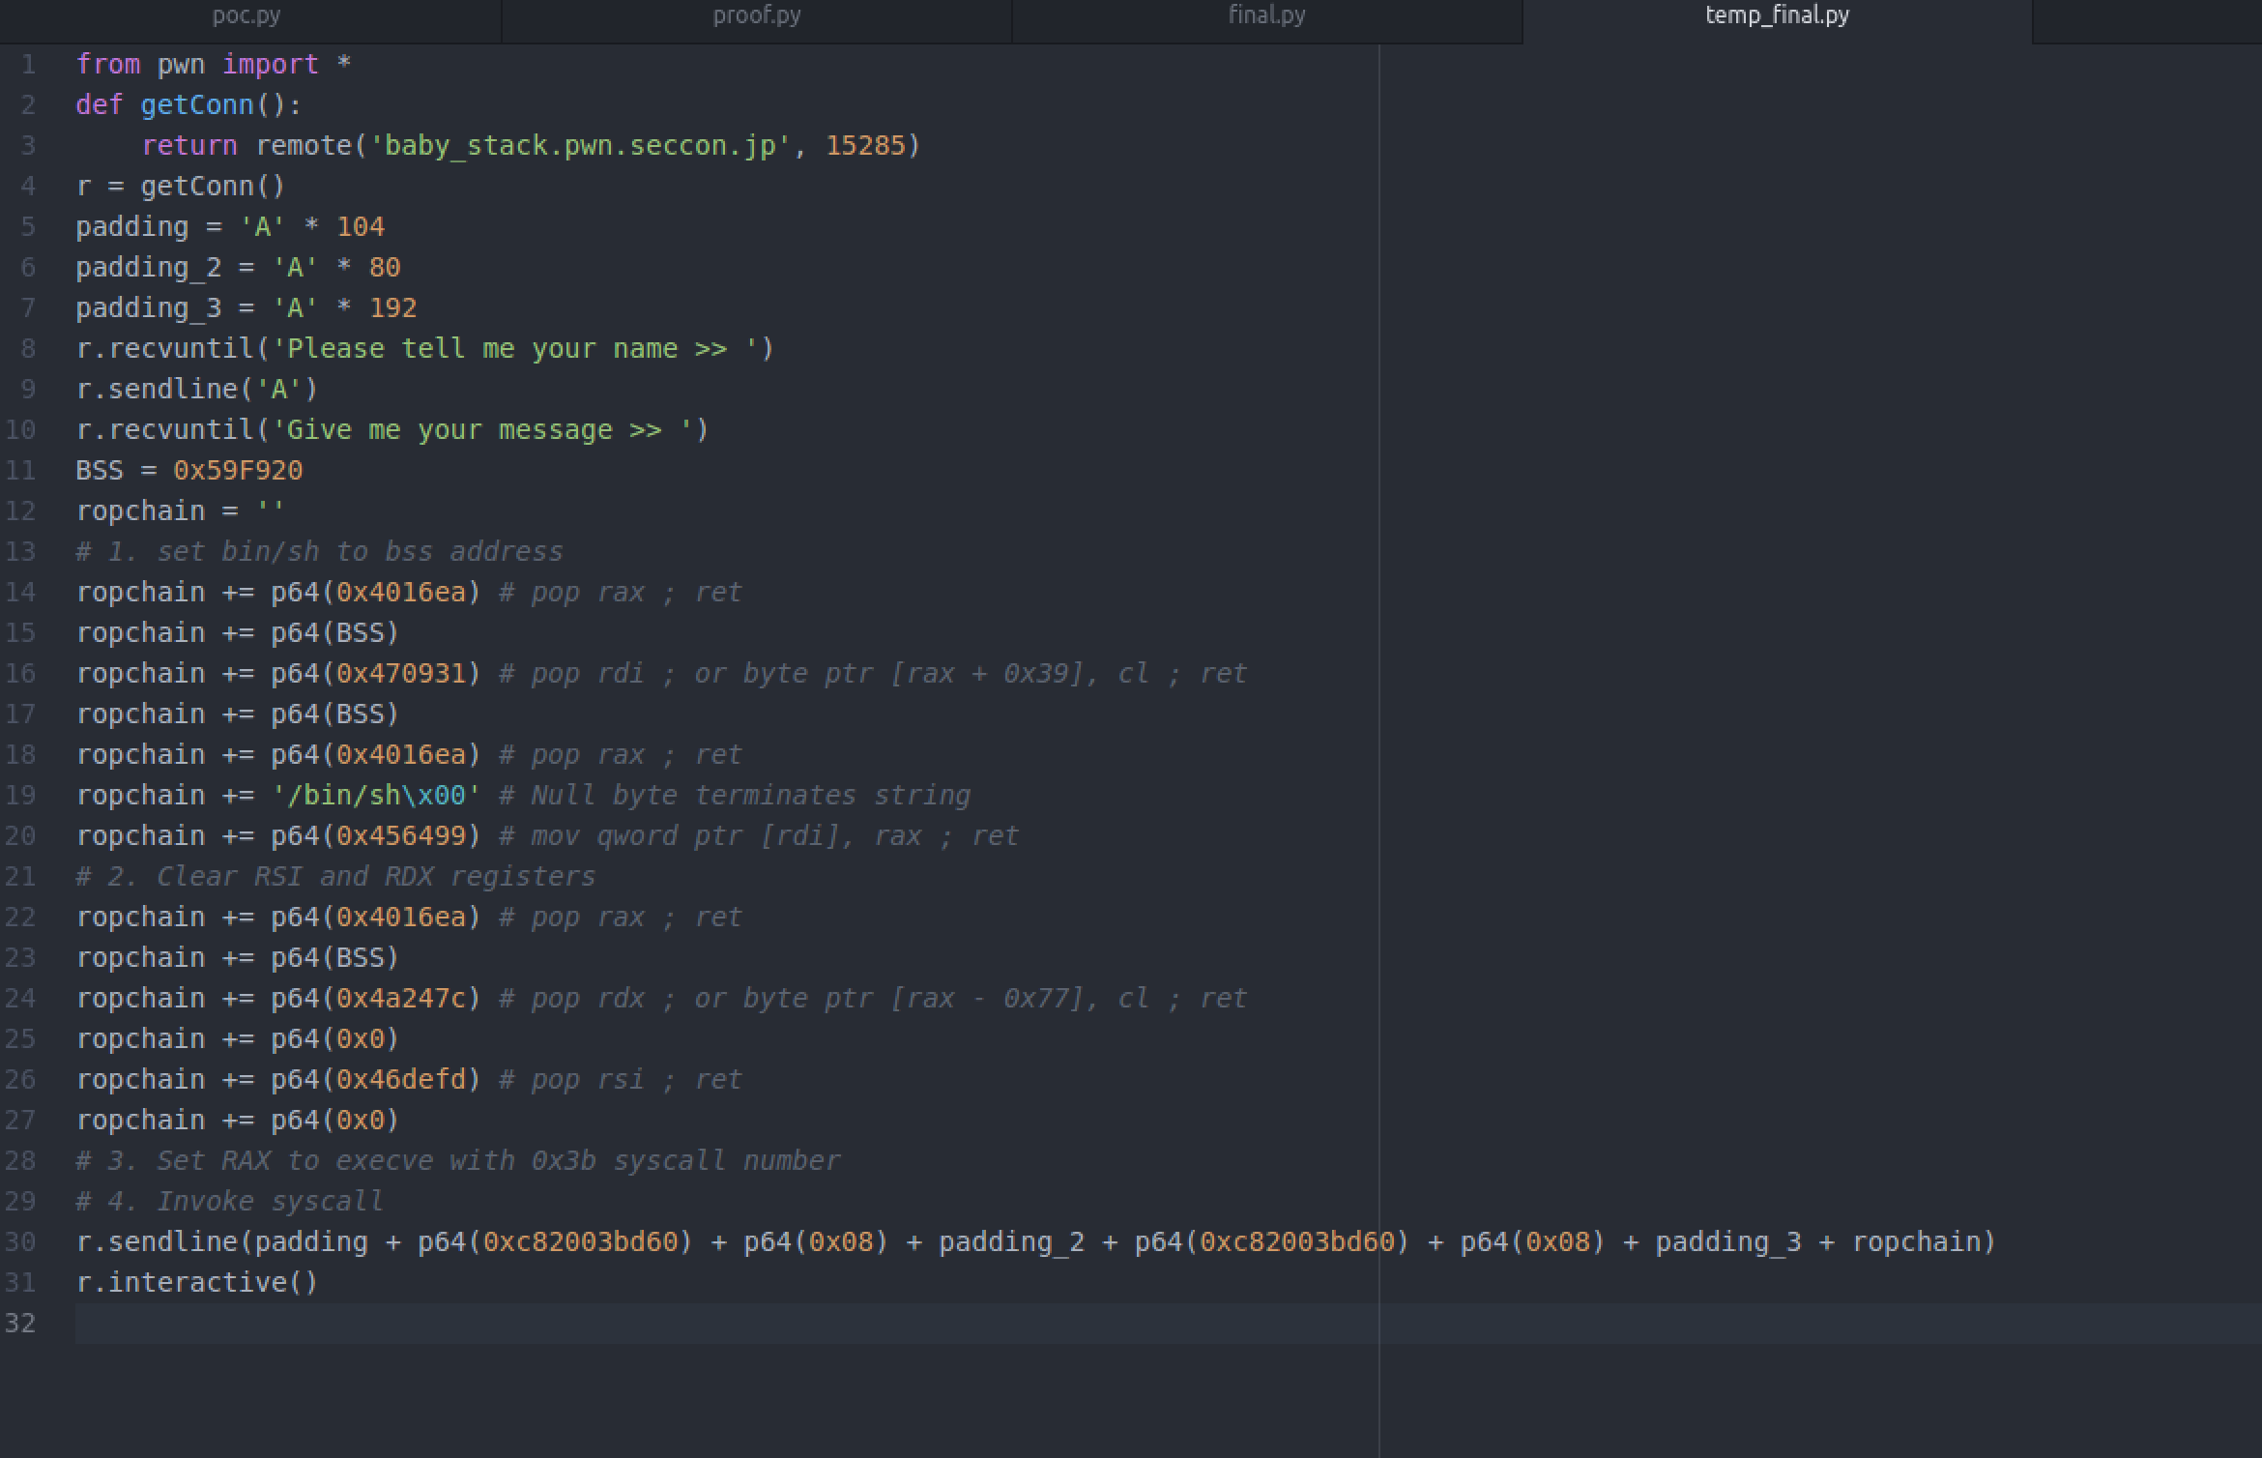Open the final.py tab

coord(1266,15)
